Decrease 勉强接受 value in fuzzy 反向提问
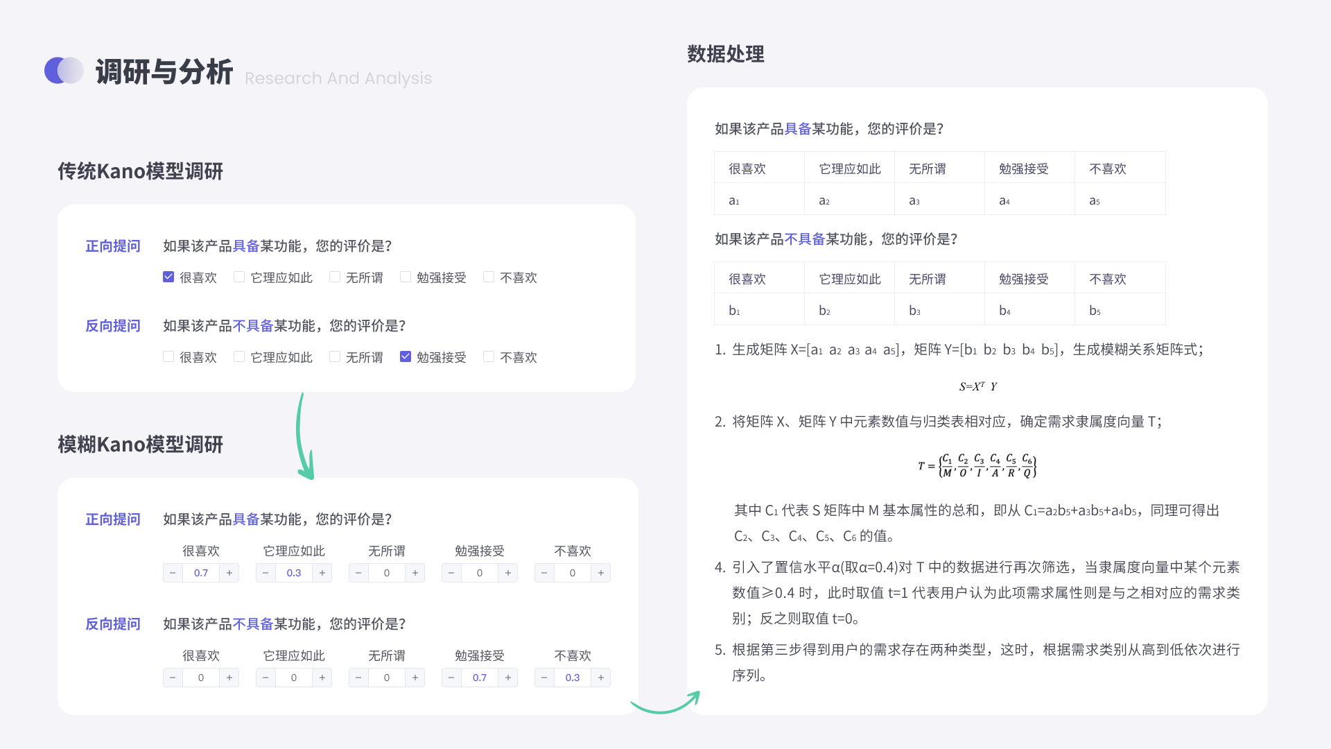The height and width of the screenshot is (749, 1331). (x=451, y=678)
